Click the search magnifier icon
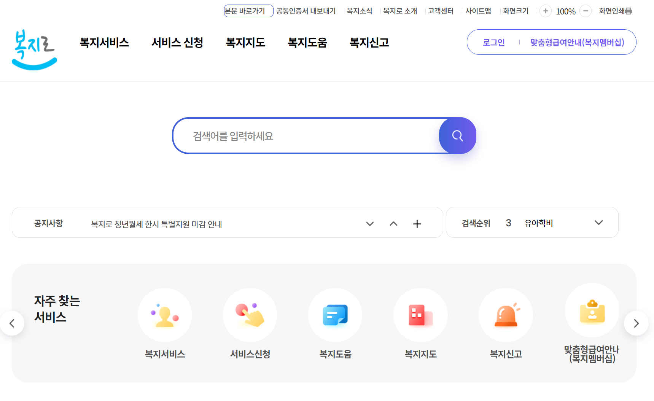 pyautogui.click(x=457, y=135)
